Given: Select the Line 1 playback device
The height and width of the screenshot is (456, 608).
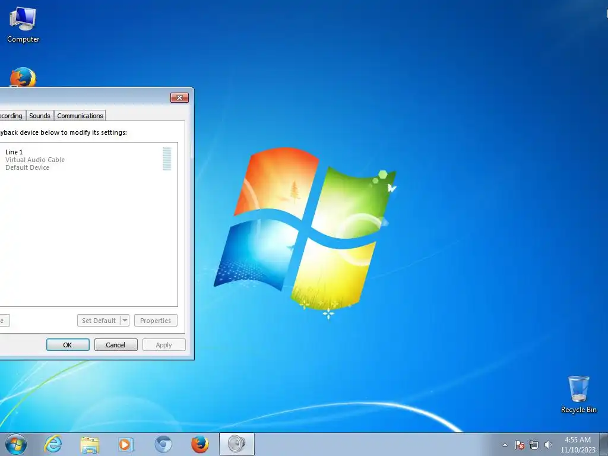Looking at the screenshot, I should pyautogui.click(x=88, y=159).
